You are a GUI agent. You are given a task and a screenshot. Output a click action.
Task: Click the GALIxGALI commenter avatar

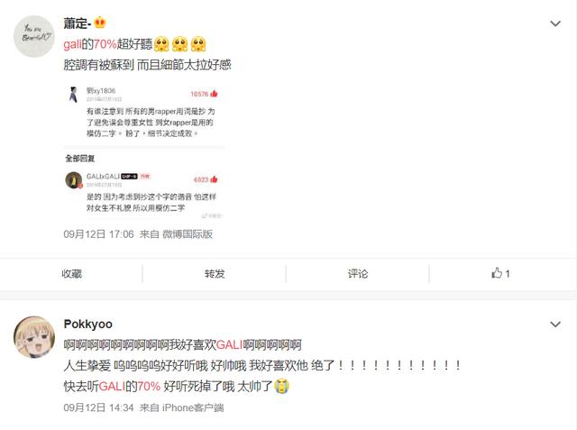pyautogui.click(x=74, y=180)
